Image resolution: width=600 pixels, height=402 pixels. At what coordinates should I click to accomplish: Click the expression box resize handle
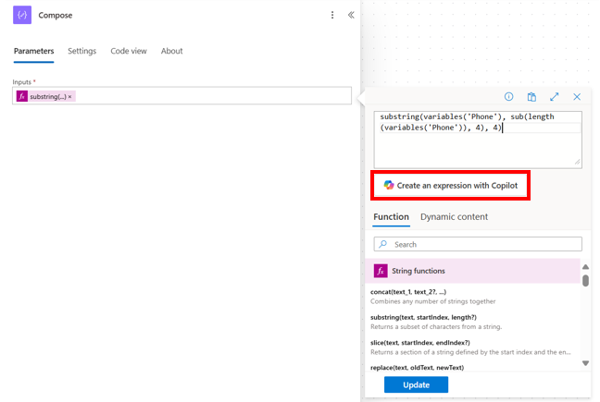pos(578,163)
